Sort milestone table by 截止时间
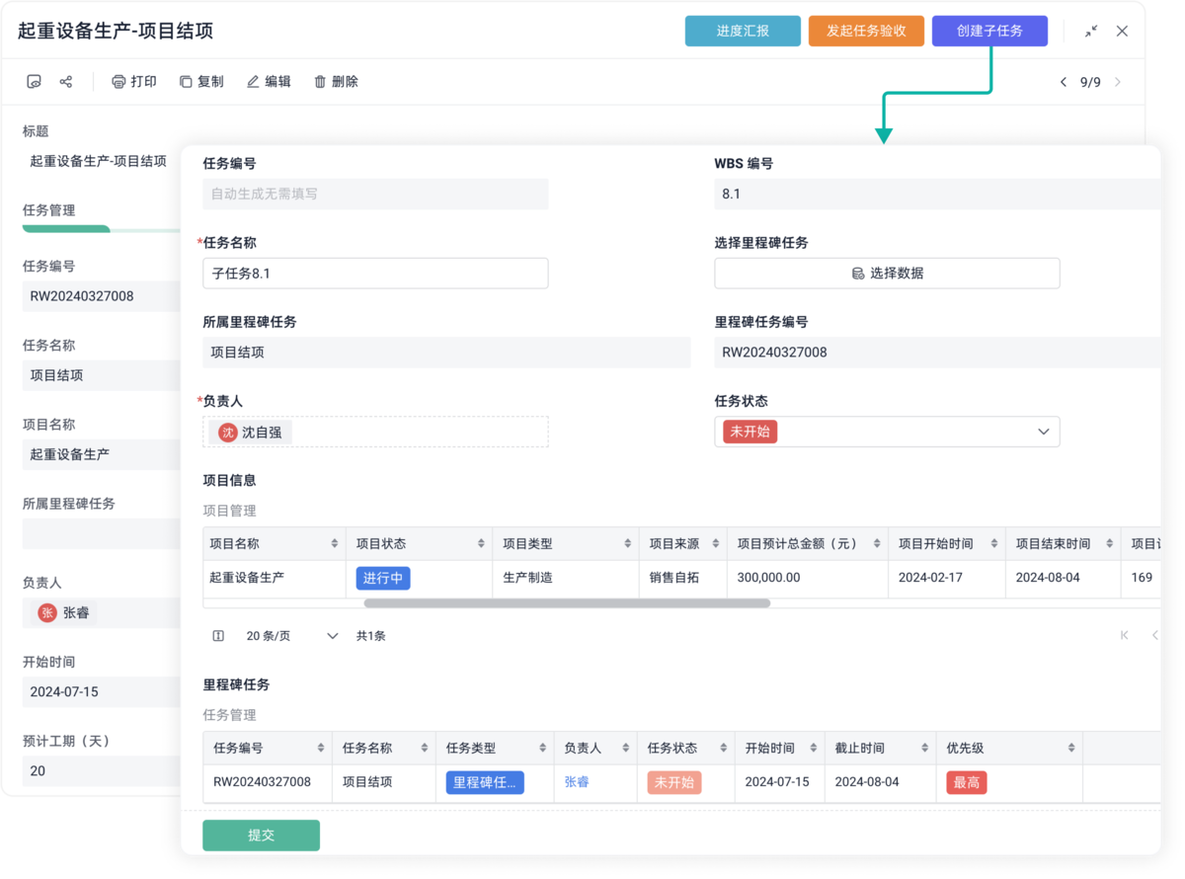This screenshot has height=879, width=1185. tap(924, 749)
